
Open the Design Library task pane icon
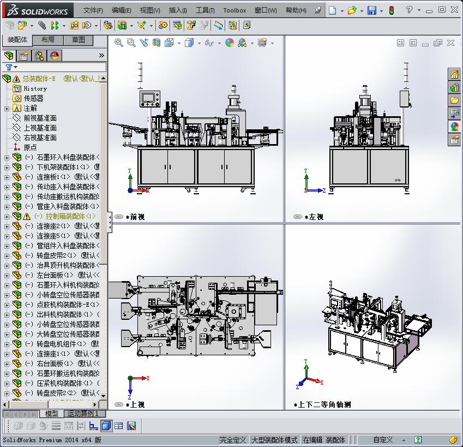[454, 87]
